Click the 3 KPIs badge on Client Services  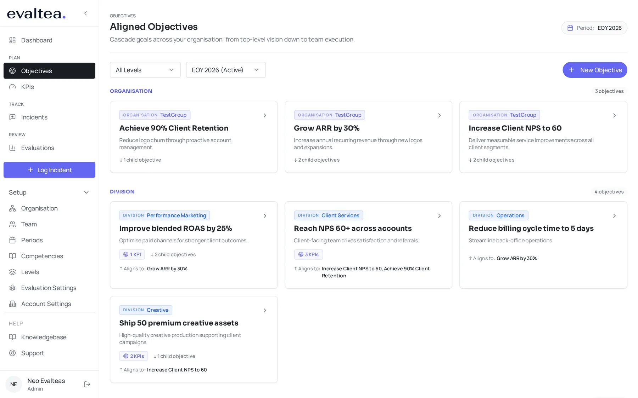click(308, 254)
